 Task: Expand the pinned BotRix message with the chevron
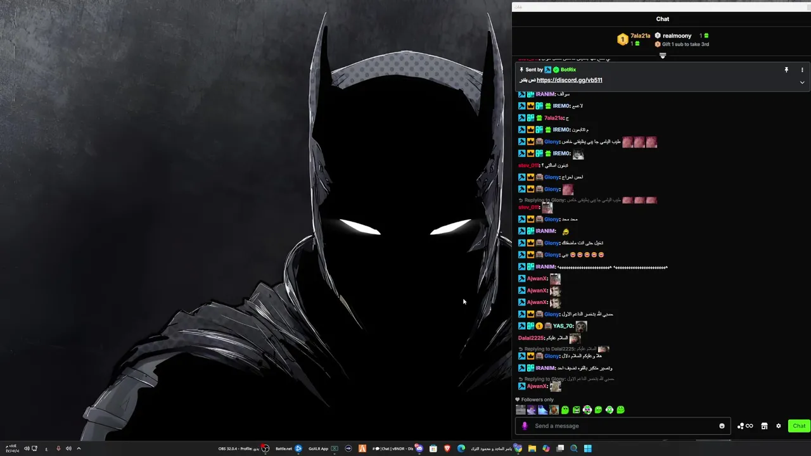point(802,82)
